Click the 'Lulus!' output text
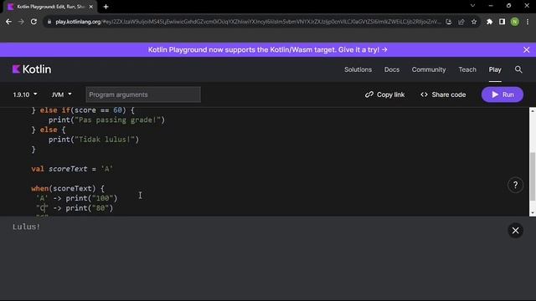 [26, 227]
